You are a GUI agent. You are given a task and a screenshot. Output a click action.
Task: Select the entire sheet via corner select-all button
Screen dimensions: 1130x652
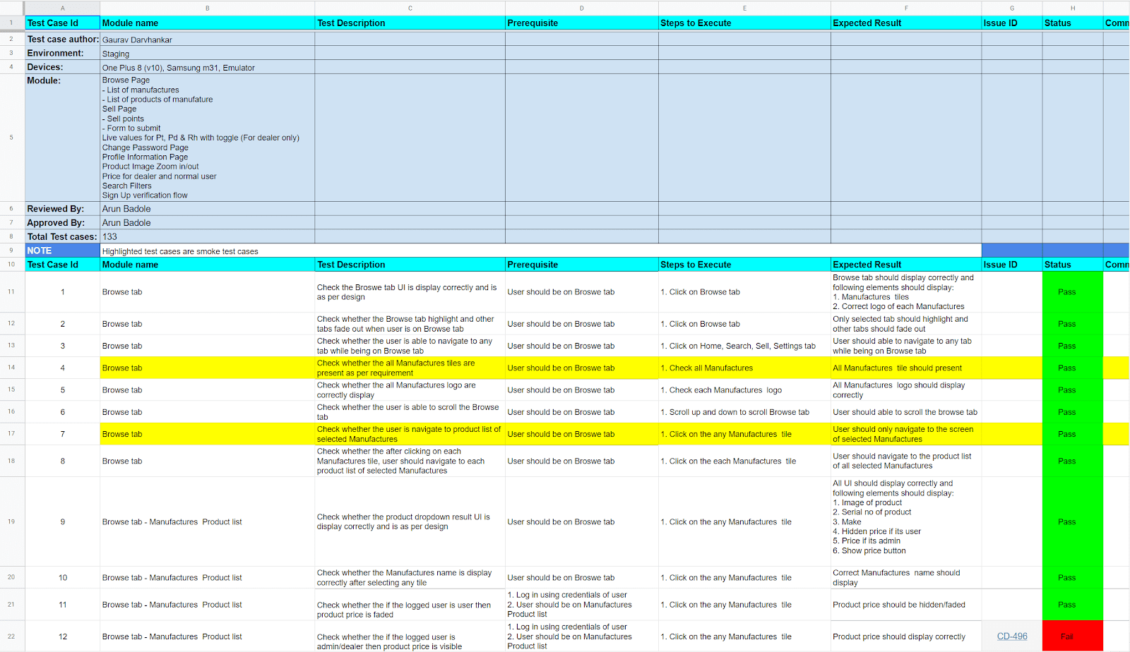click(x=12, y=8)
